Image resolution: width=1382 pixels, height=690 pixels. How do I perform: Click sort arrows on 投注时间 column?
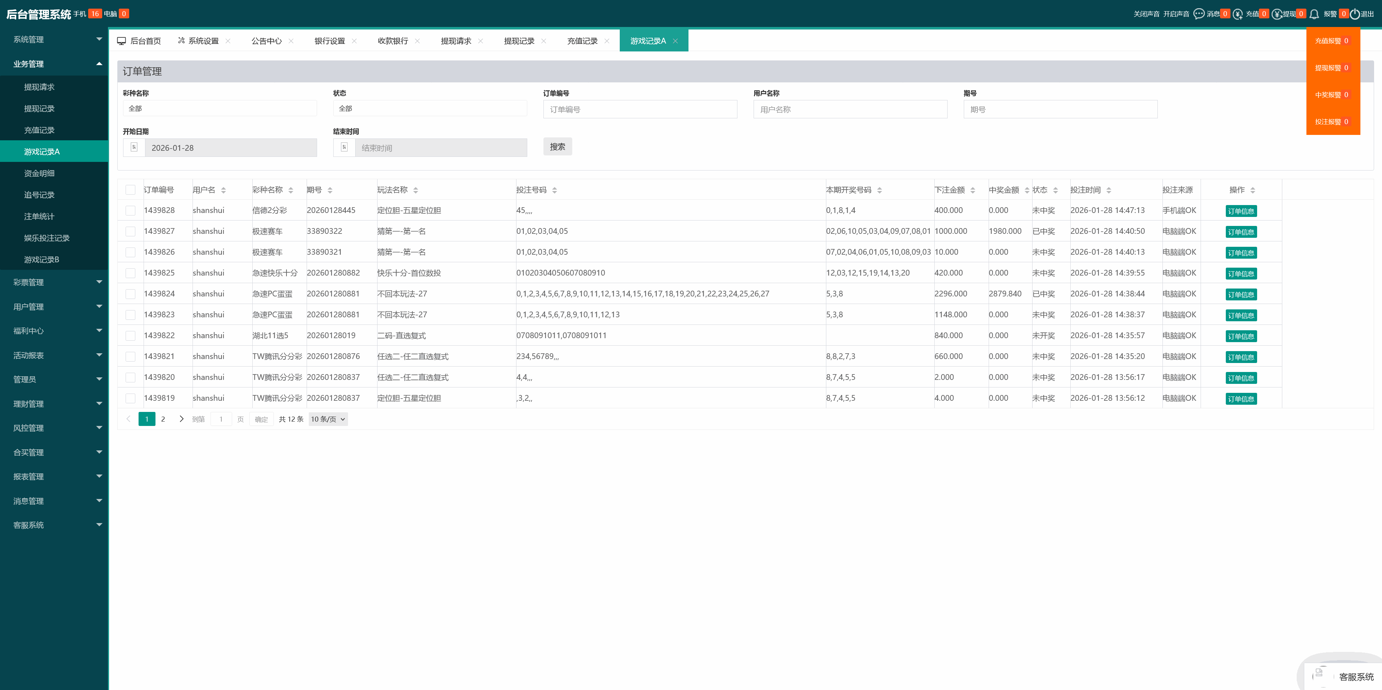click(1108, 190)
